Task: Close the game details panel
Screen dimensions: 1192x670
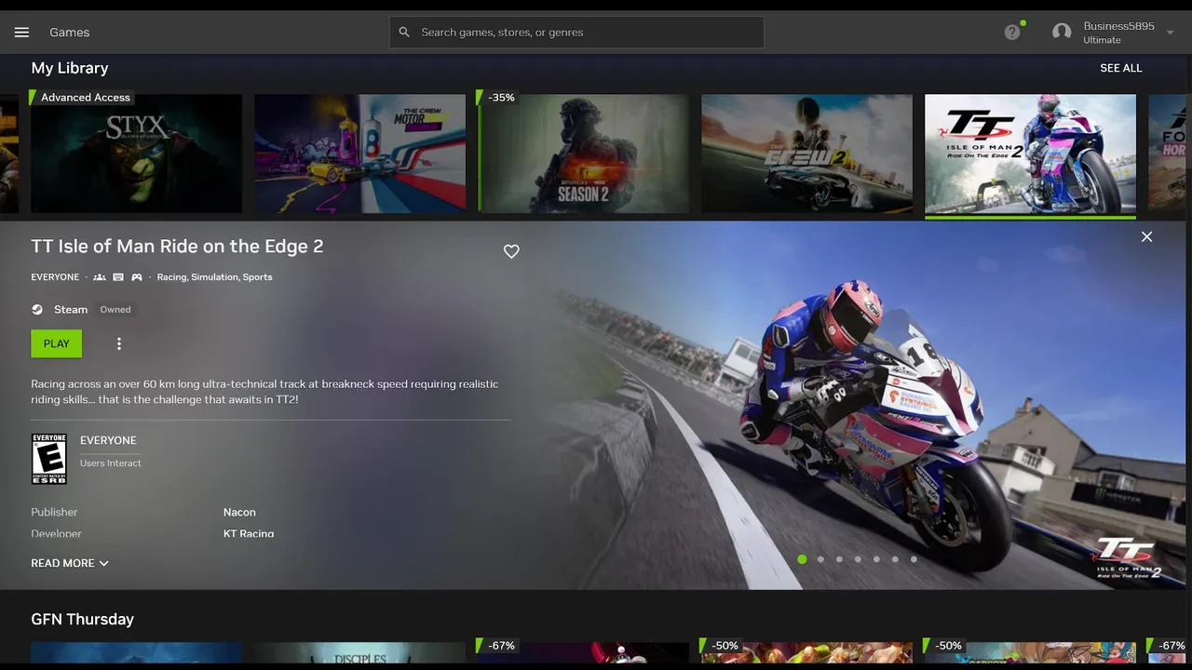Action: coord(1146,237)
